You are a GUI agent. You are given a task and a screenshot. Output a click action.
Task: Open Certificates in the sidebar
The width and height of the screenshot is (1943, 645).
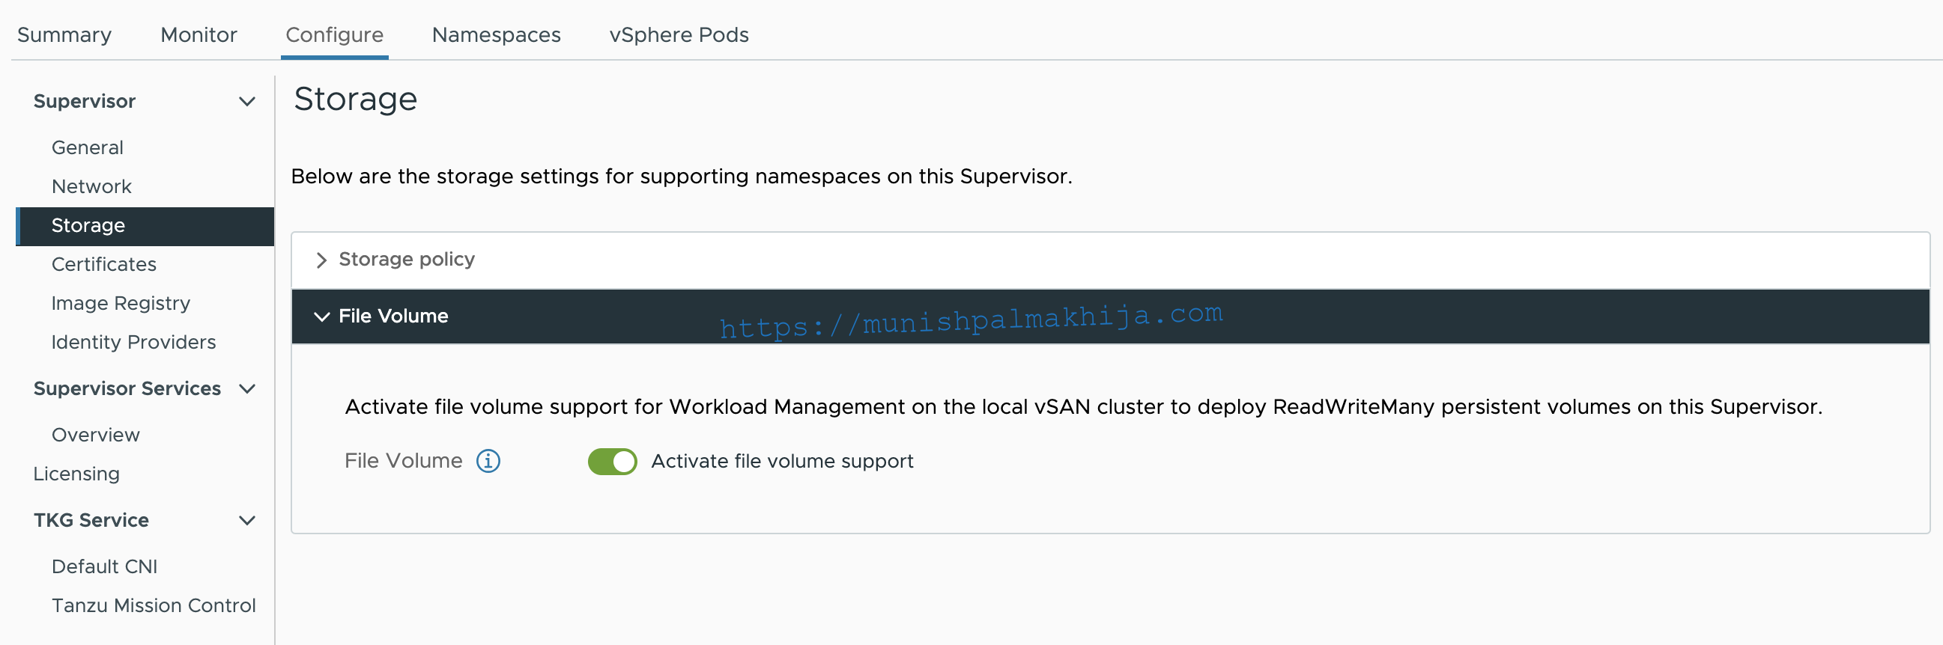(104, 264)
